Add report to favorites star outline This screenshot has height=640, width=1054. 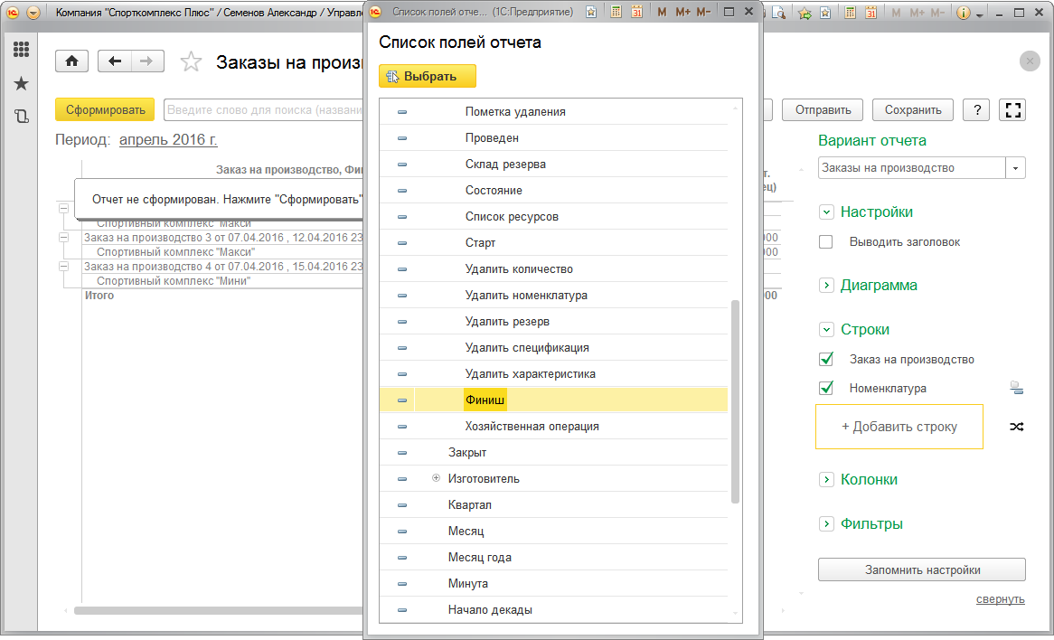[x=191, y=61]
